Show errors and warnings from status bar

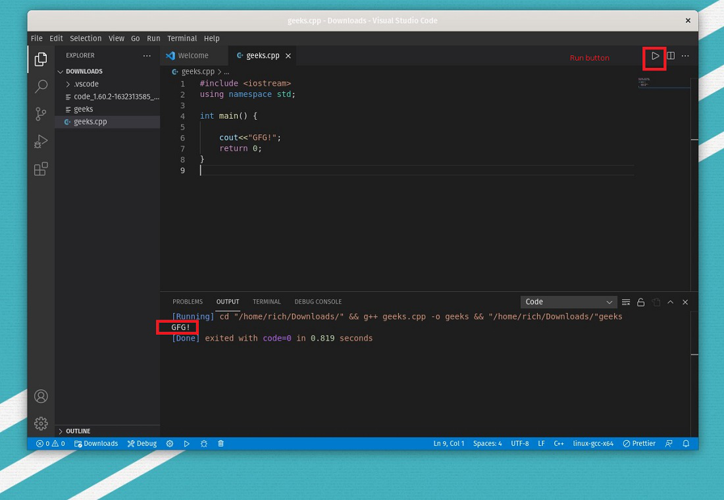(50, 443)
